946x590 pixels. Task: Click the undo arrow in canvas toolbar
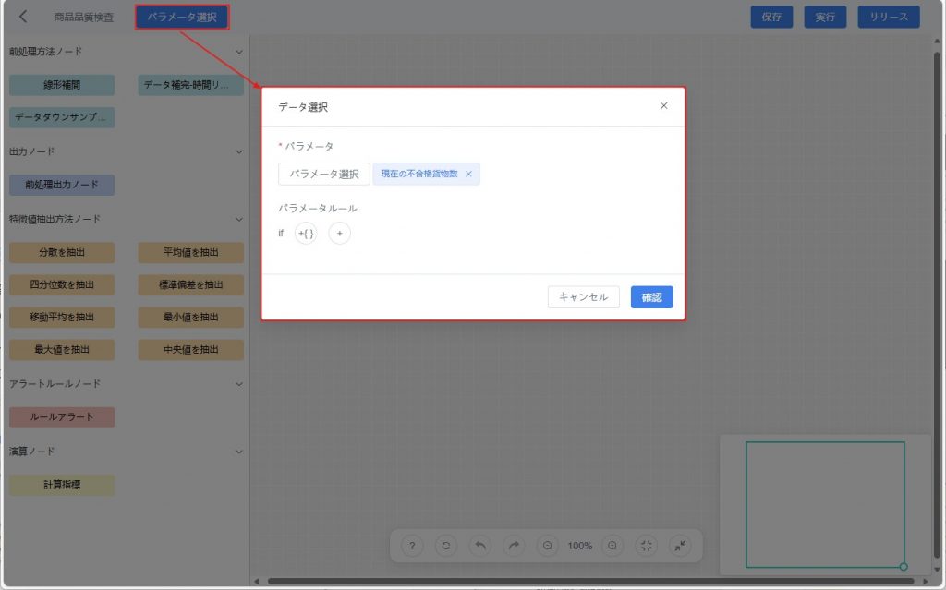479,546
